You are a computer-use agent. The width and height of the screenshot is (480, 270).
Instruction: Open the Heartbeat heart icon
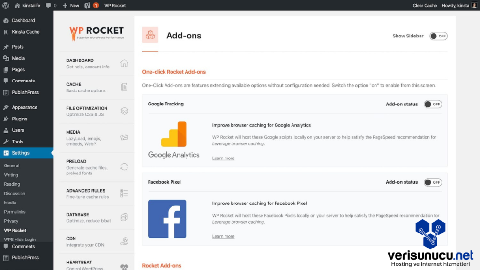pos(124,267)
